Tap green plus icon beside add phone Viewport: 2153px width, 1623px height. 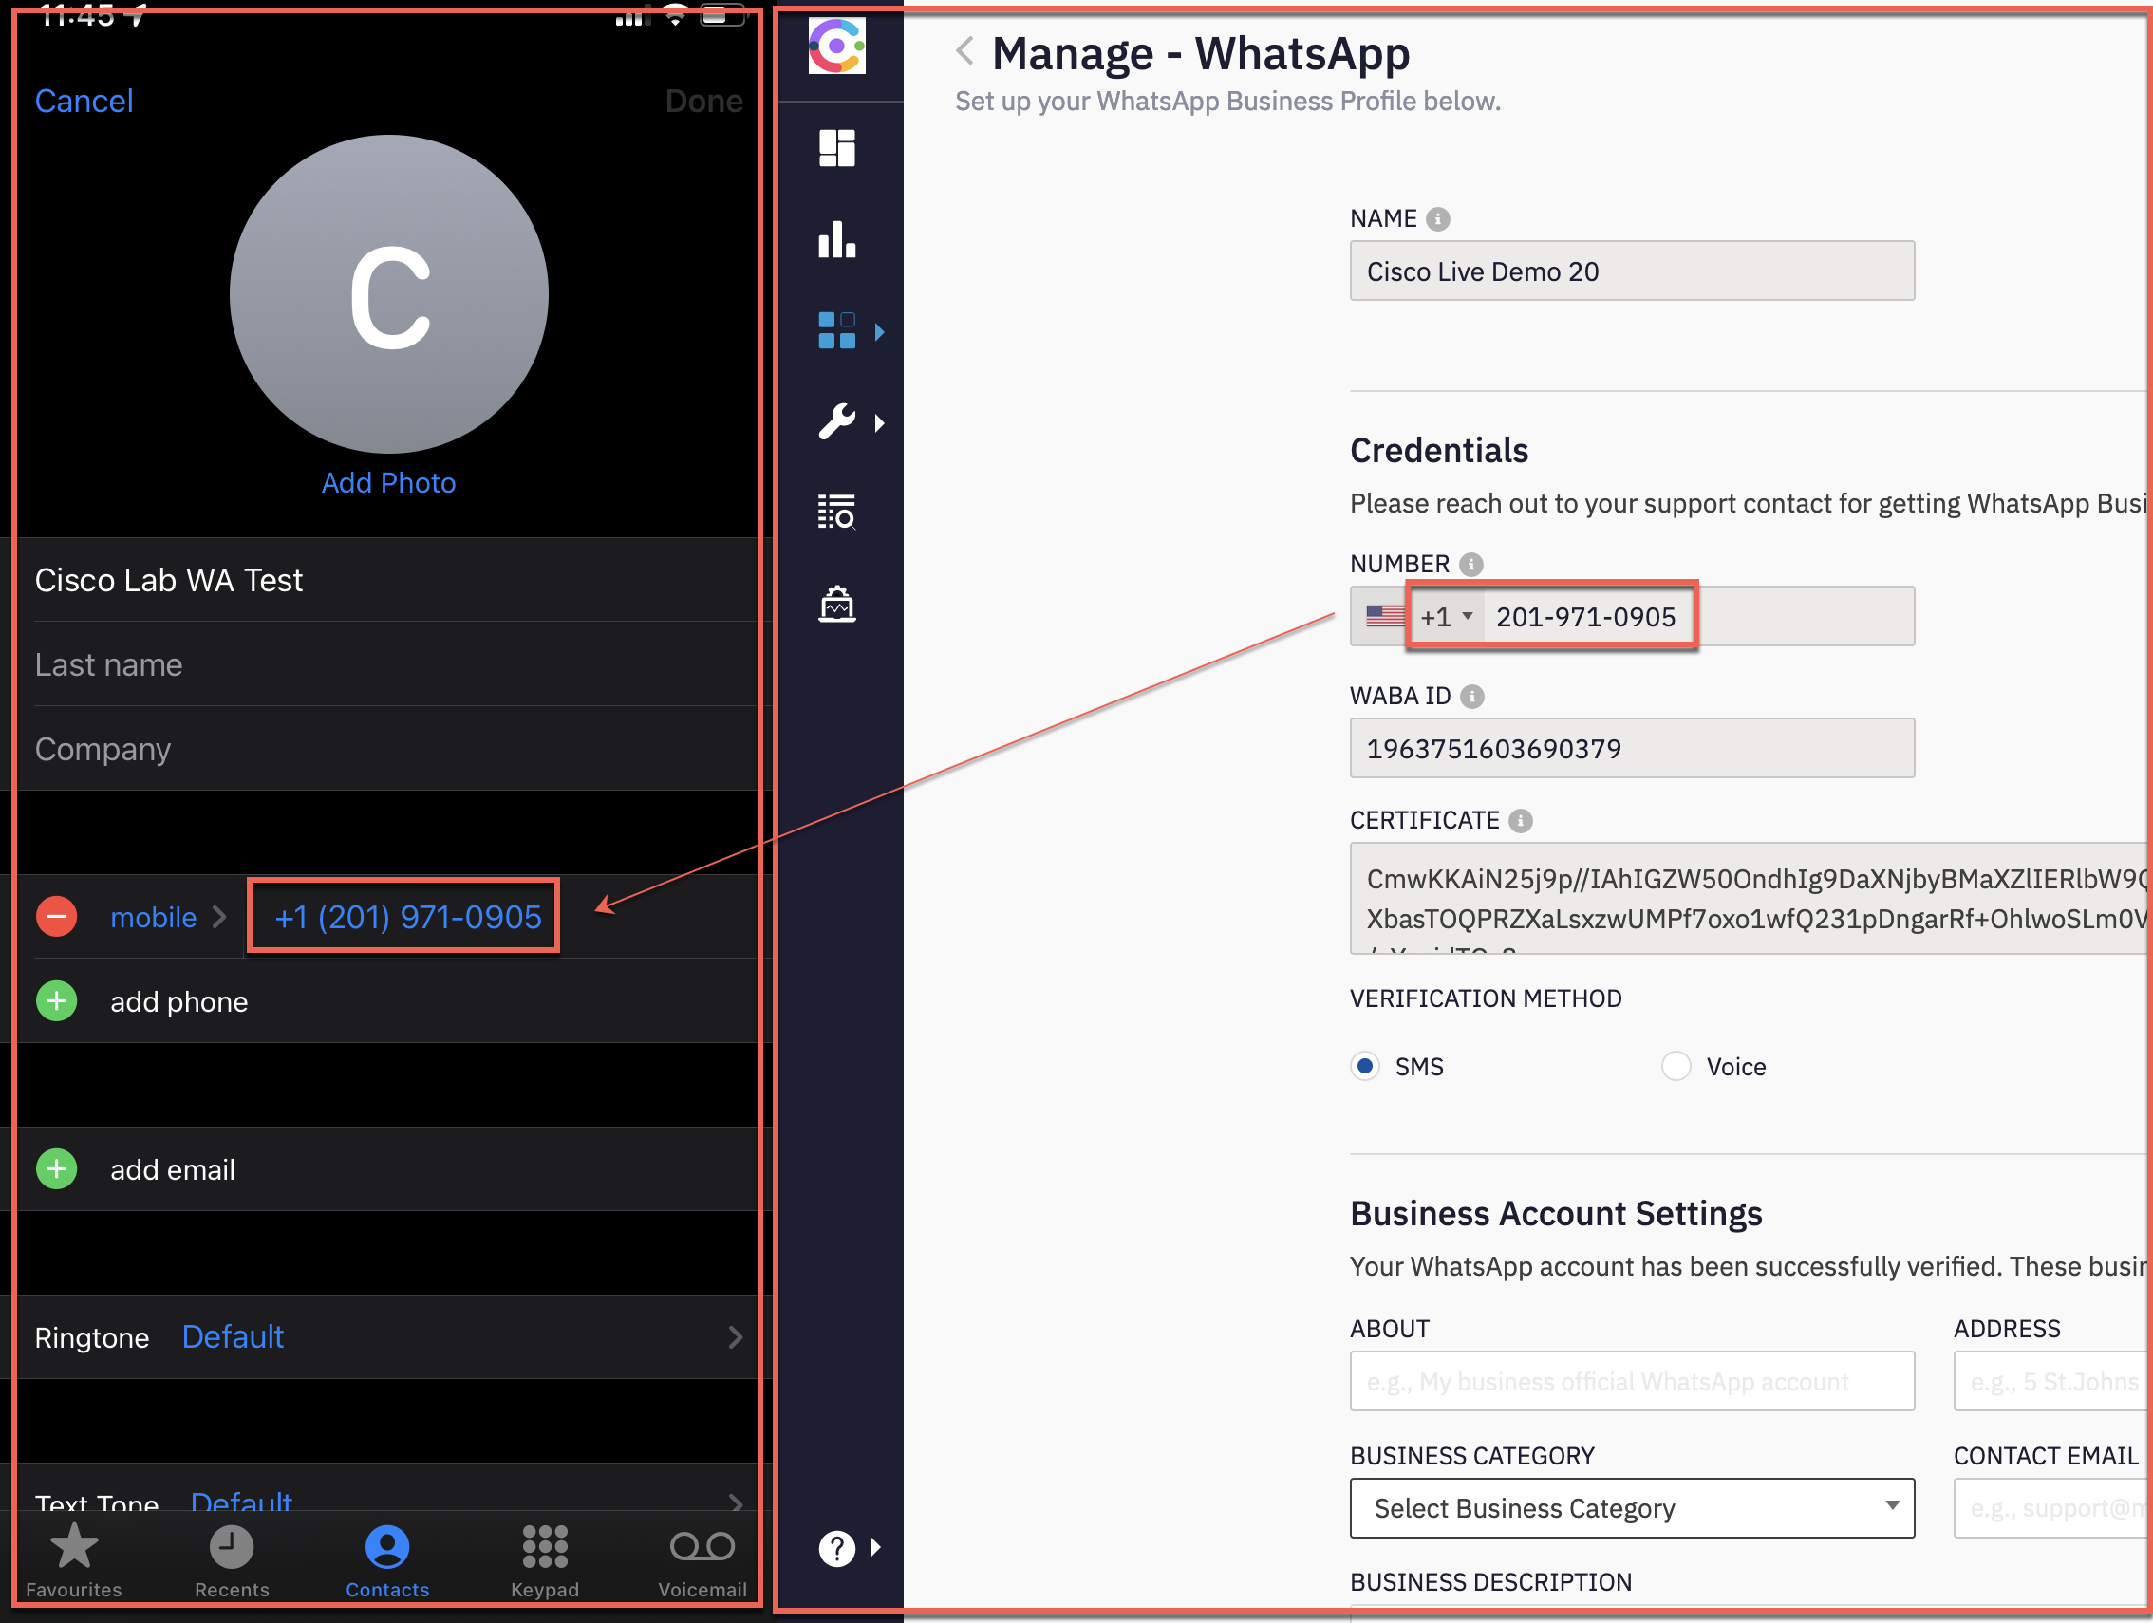56,1001
